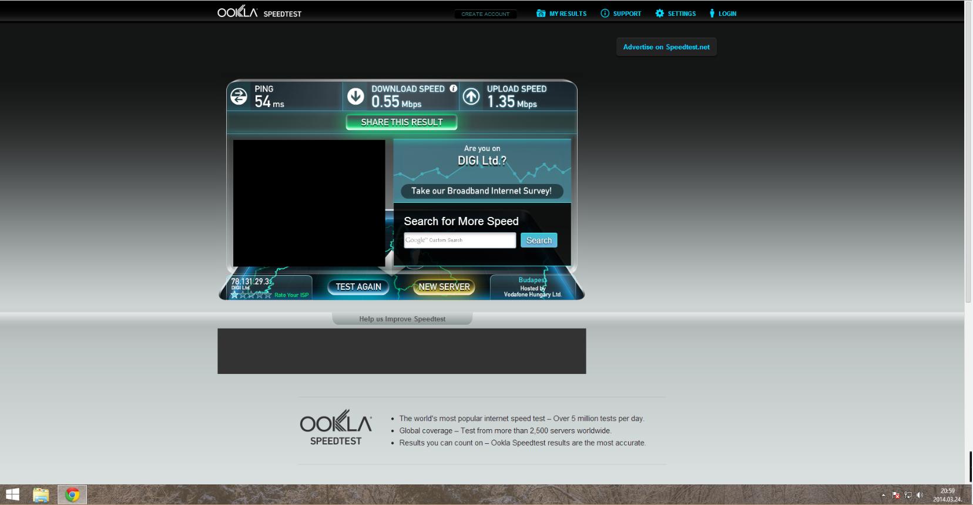The image size is (973, 505).
Task: Click the New Server button
Action: coord(444,287)
